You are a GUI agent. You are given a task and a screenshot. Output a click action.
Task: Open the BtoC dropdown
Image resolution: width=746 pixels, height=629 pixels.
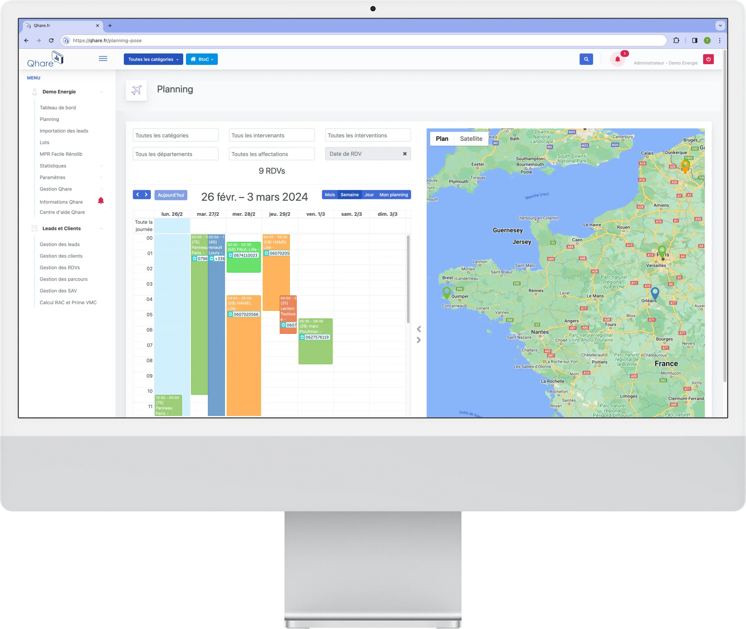[x=202, y=59]
